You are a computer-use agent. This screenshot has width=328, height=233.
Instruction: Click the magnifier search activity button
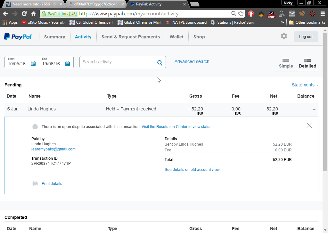[x=160, y=62]
